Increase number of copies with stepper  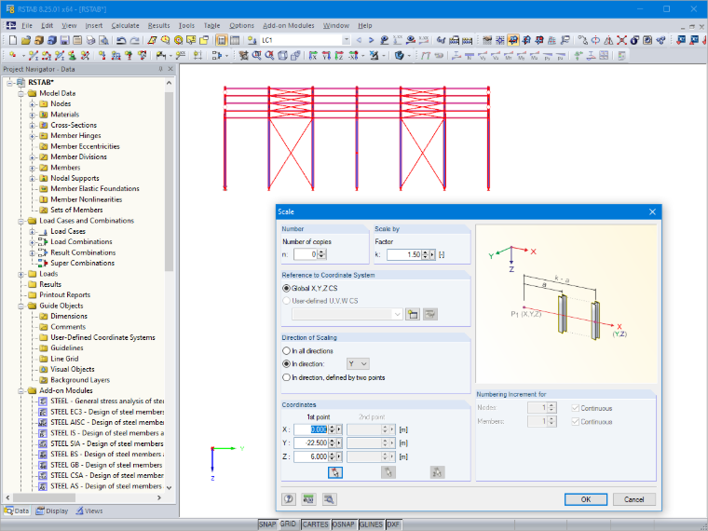click(x=321, y=252)
